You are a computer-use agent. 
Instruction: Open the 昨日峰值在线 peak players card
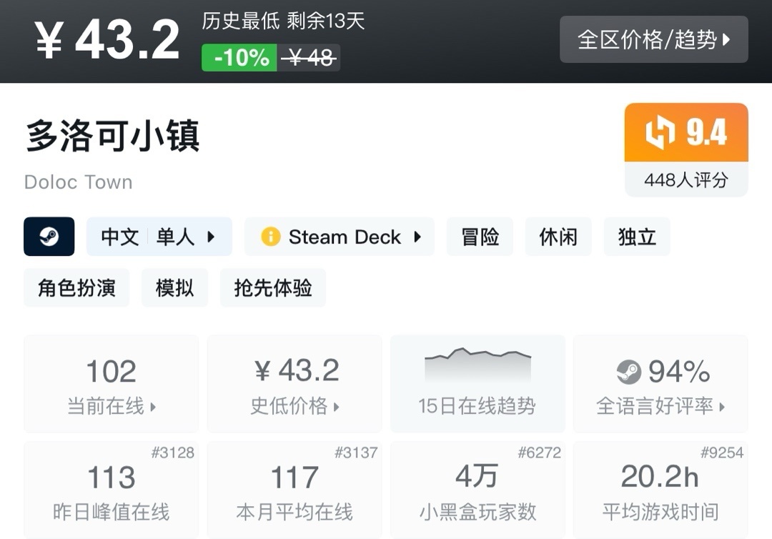[112, 490]
